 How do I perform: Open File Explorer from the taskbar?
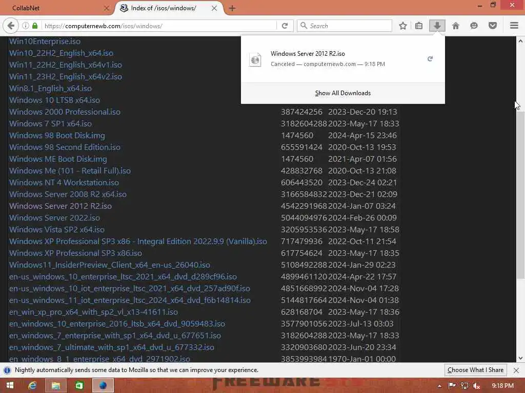tap(55, 385)
